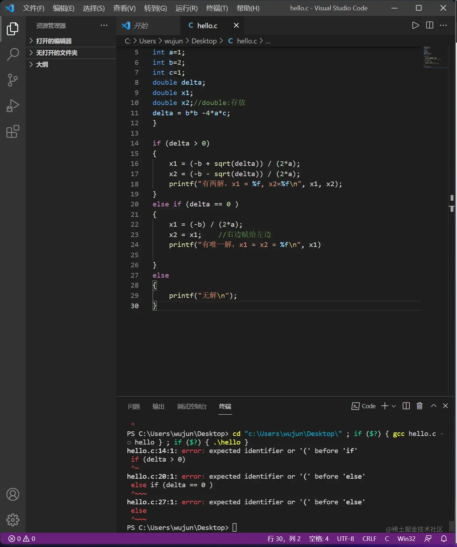Screen dimensions: 457x547
Task: Open the Accounts icon
Action: click(x=13, y=494)
